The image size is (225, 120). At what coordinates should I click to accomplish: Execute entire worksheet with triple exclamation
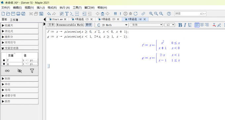click(x=115, y=14)
